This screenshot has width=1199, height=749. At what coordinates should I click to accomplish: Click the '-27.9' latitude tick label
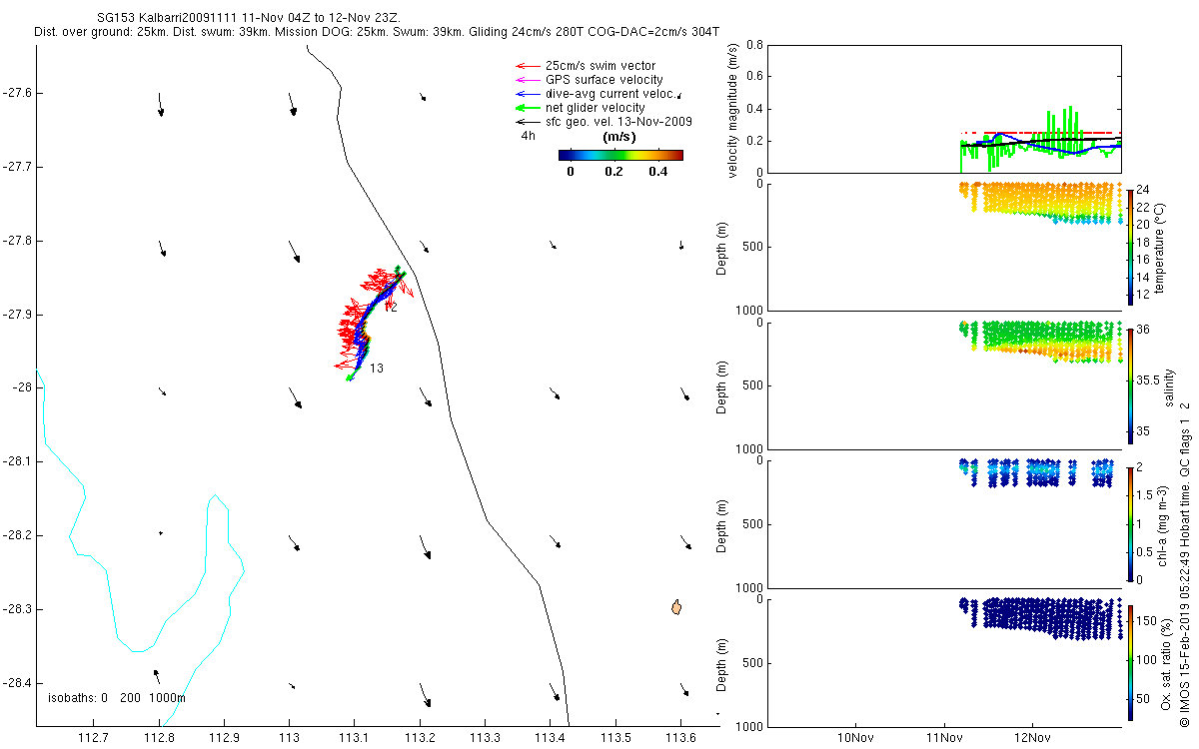pyautogui.click(x=17, y=315)
